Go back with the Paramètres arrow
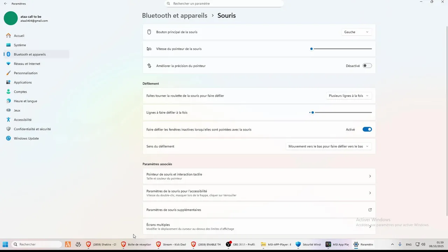Image resolution: width=448 pixels, height=252 pixels. [x=5, y=3]
